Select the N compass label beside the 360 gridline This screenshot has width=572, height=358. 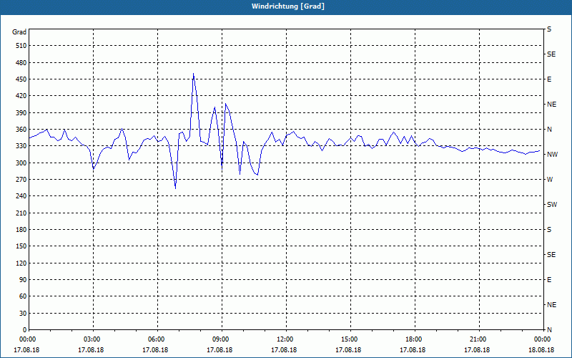[x=550, y=130]
